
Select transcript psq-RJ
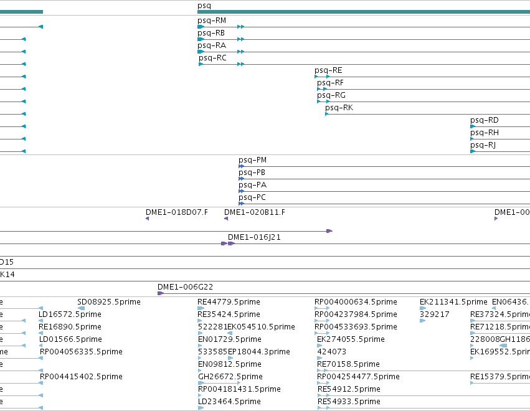(x=483, y=145)
